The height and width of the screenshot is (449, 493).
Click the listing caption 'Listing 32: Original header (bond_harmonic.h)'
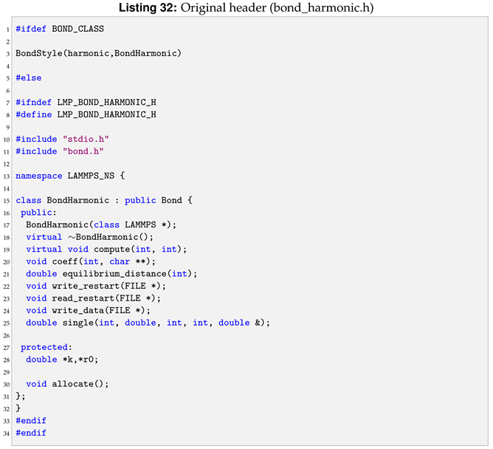click(246, 7)
